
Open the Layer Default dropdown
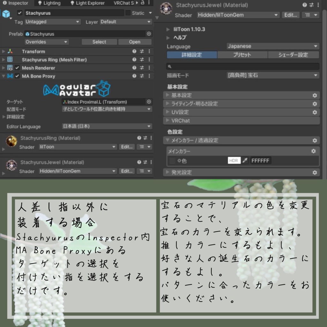126,22
